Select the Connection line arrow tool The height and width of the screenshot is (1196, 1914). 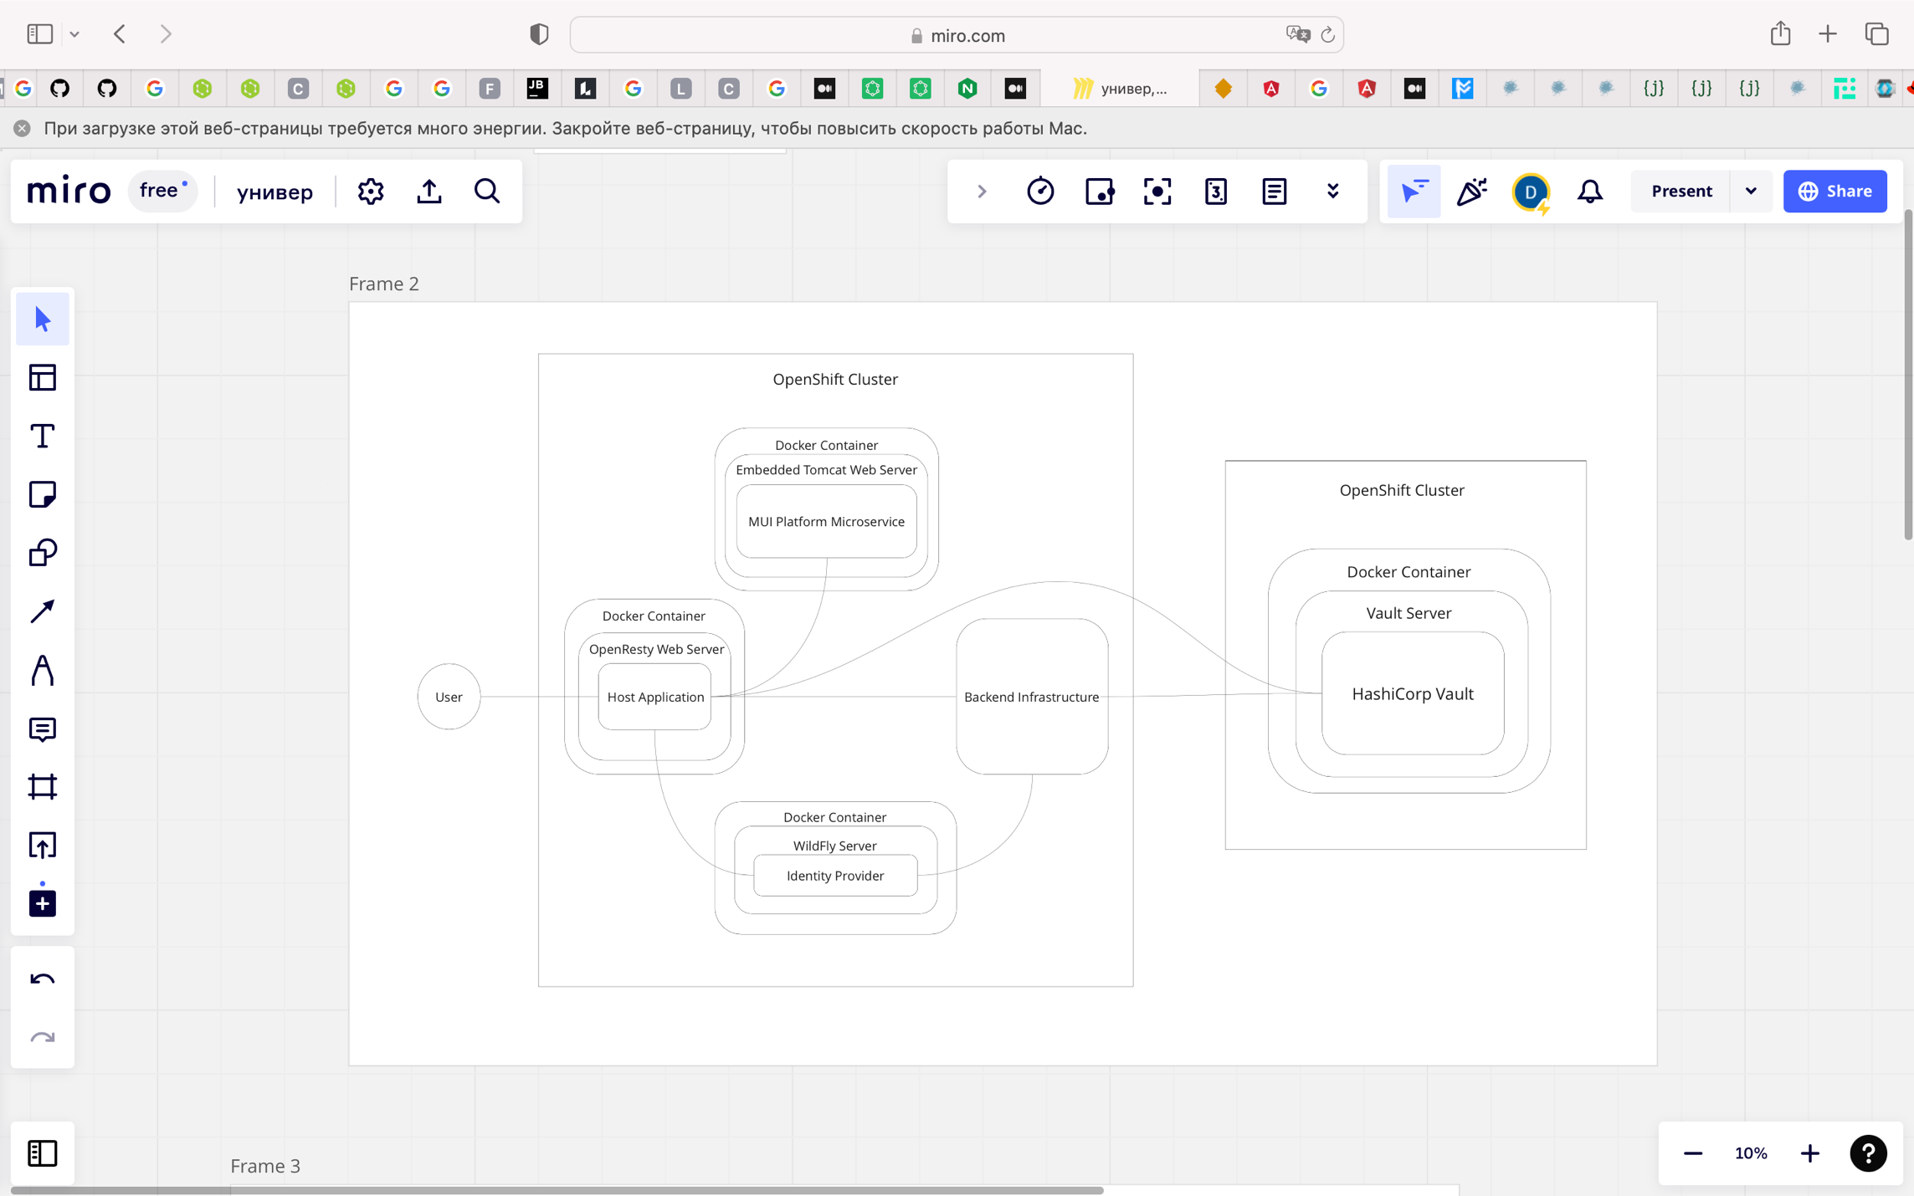tap(43, 611)
